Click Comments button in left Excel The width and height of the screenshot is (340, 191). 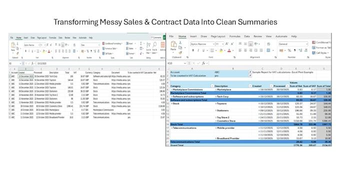coord(156,37)
